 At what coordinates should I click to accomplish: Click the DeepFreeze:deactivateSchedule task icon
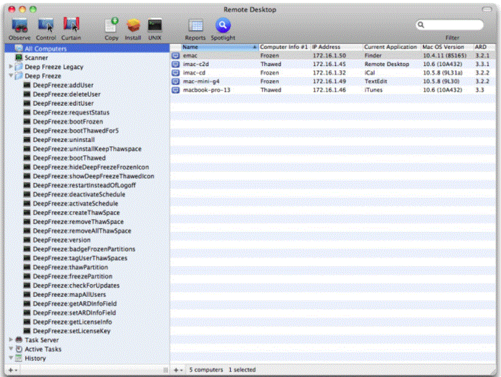coord(27,194)
